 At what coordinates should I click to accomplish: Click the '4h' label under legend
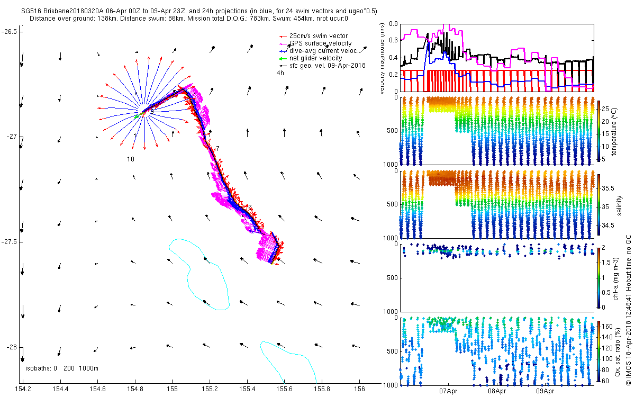coord(280,73)
